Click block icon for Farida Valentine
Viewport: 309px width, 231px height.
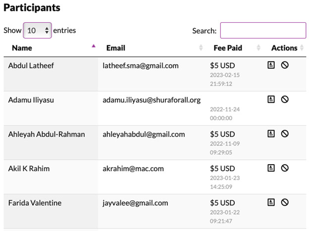(285, 202)
